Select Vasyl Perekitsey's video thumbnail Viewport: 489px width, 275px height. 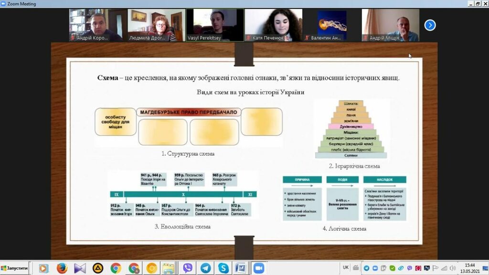214,25
